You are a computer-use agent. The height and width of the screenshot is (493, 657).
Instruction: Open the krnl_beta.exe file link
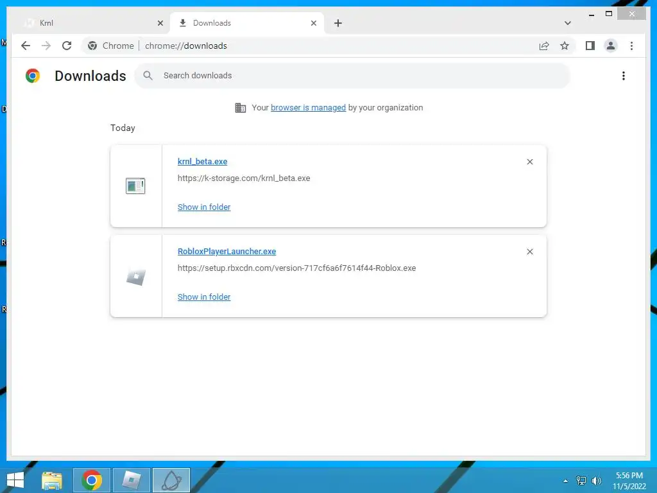pyautogui.click(x=202, y=161)
